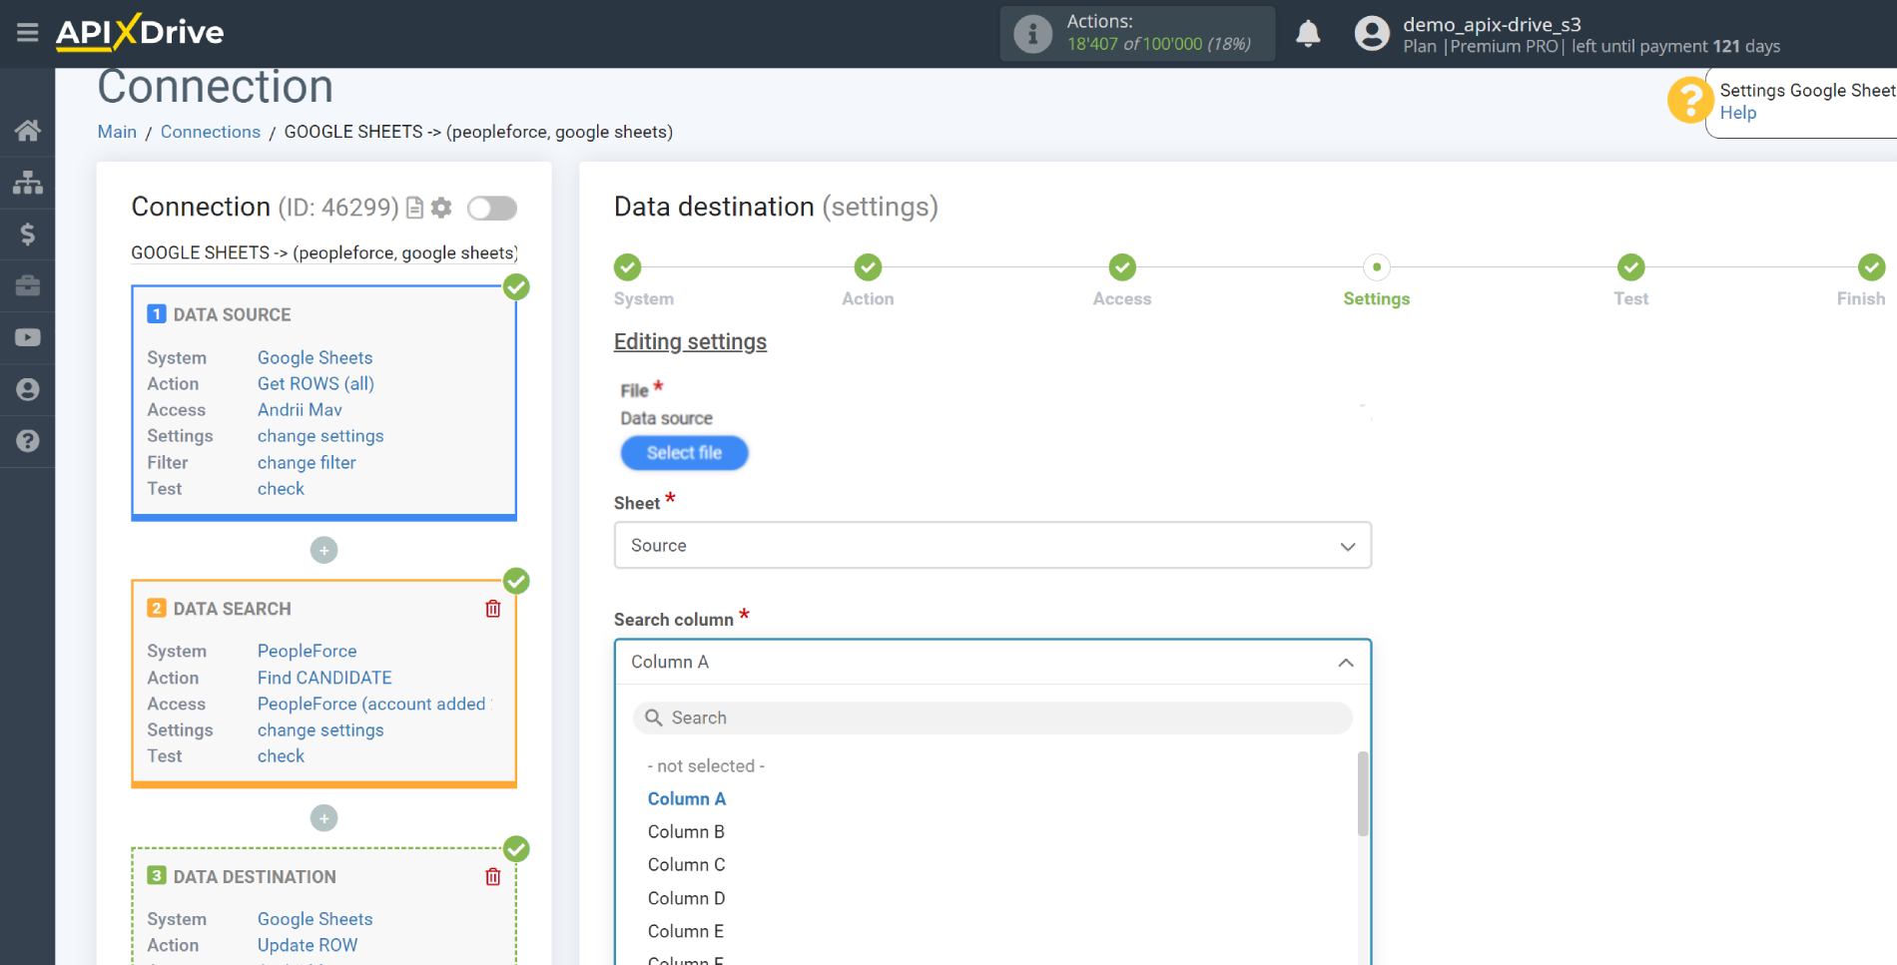Open the notifications bell

coord(1308,33)
